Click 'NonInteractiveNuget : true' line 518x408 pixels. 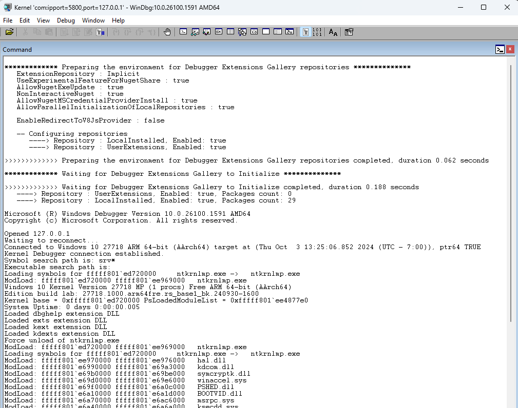click(x=70, y=94)
